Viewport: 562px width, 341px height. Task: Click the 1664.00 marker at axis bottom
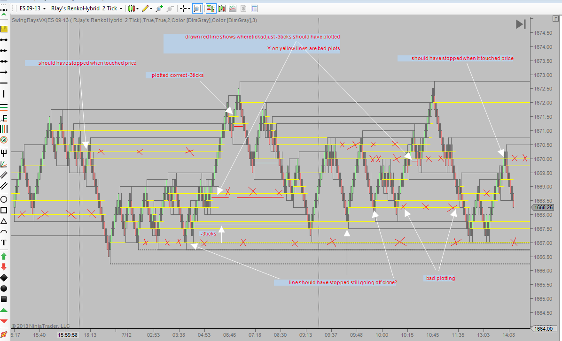[543, 329]
